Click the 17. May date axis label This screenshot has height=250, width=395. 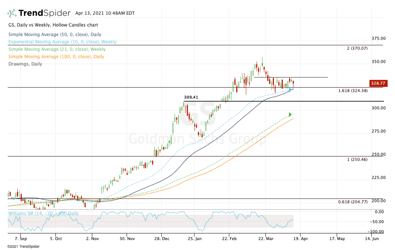point(337,239)
